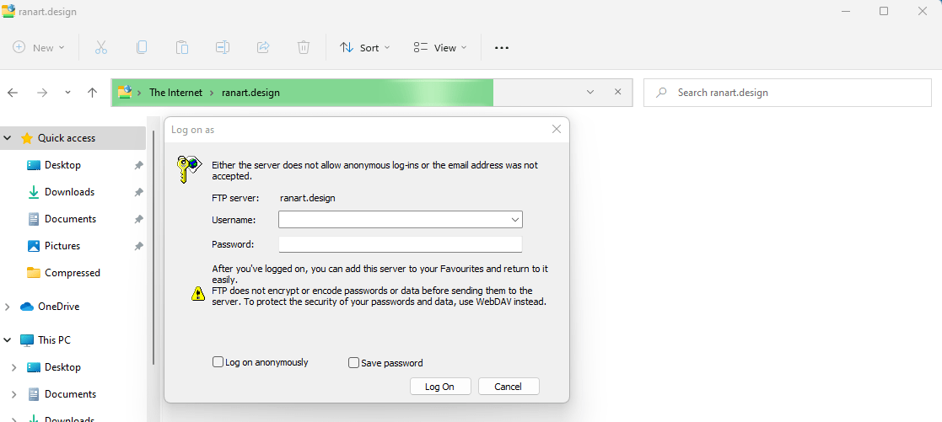Viewport: 942px width, 422px height.
Task: Open the Username combo box dropdown arrow
Action: tap(515, 220)
